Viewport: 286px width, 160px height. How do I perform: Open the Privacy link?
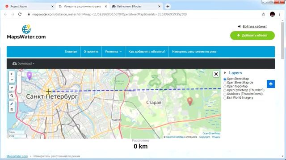216,137
